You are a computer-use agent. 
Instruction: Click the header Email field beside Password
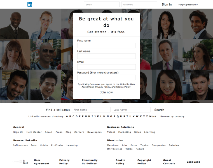[x=102, y=4]
